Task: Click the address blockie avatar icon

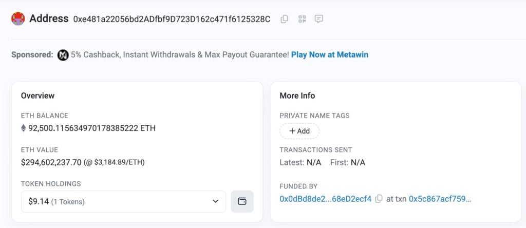Action: pos(18,19)
